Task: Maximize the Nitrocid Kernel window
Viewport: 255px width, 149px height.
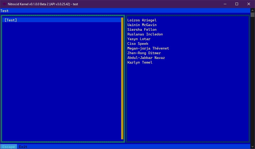Action: [x=237, y=4]
